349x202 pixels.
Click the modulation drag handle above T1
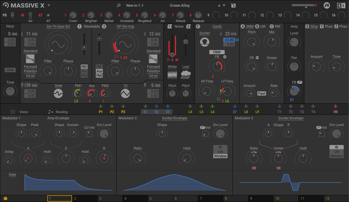(x=279, y=106)
